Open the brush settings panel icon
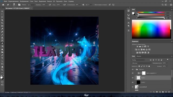Screen dimensions: 173x97 (x=19, y=5)
